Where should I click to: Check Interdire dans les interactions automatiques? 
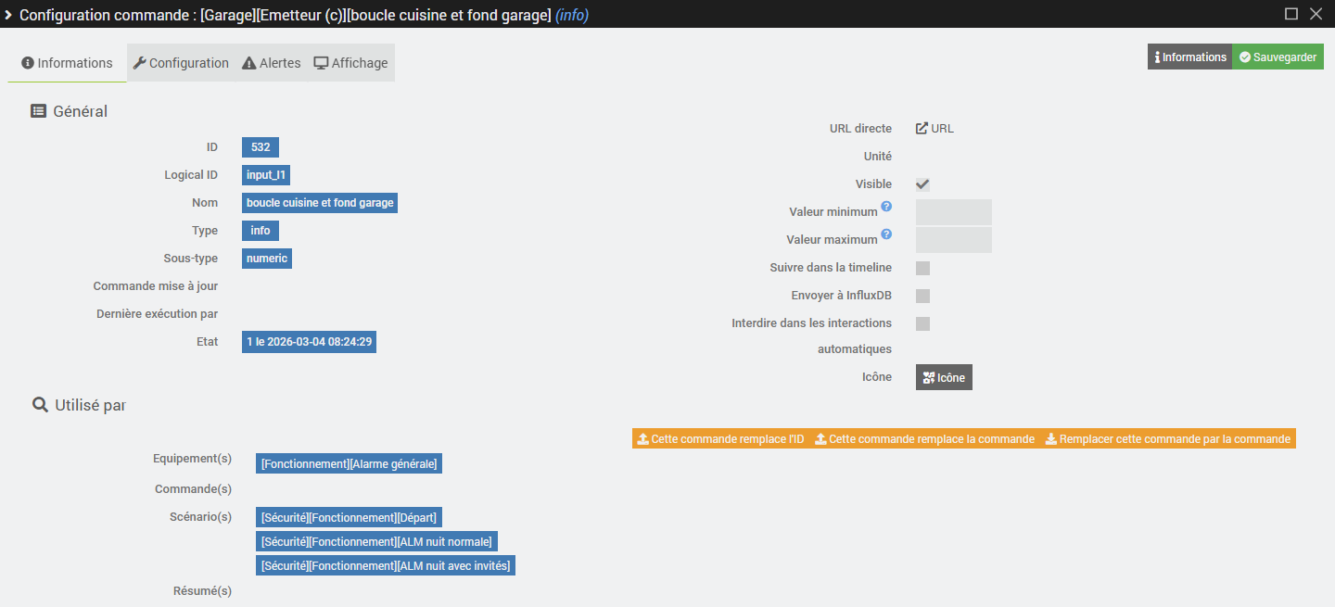pyautogui.click(x=922, y=323)
